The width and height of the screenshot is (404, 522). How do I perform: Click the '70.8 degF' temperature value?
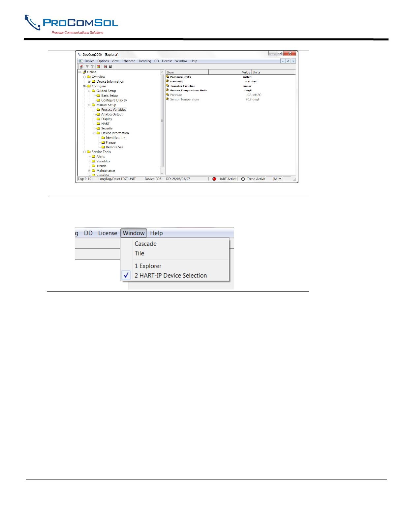253,99
